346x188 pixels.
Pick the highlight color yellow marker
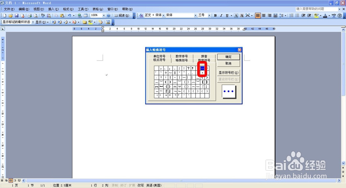pos(317,16)
